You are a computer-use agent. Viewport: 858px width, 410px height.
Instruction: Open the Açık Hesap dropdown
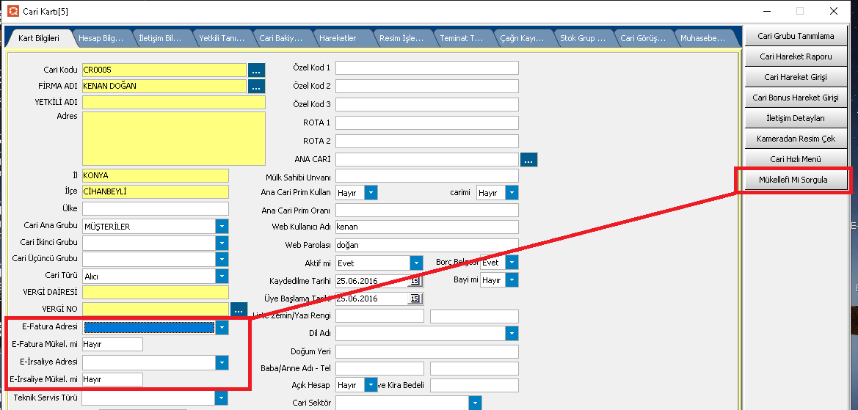tap(371, 385)
